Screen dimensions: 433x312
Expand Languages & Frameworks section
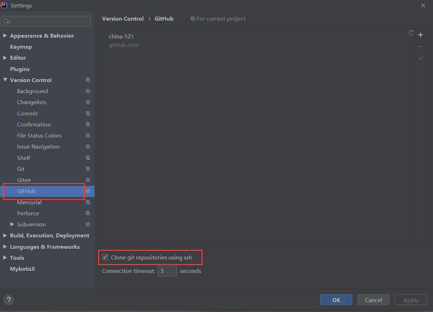5,247
